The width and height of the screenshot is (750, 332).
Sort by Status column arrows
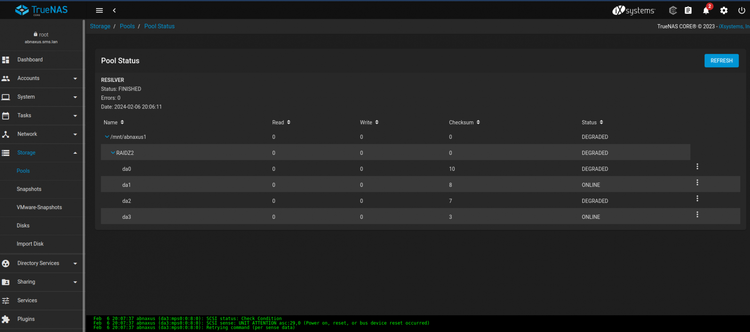click(x=602, y=123)
